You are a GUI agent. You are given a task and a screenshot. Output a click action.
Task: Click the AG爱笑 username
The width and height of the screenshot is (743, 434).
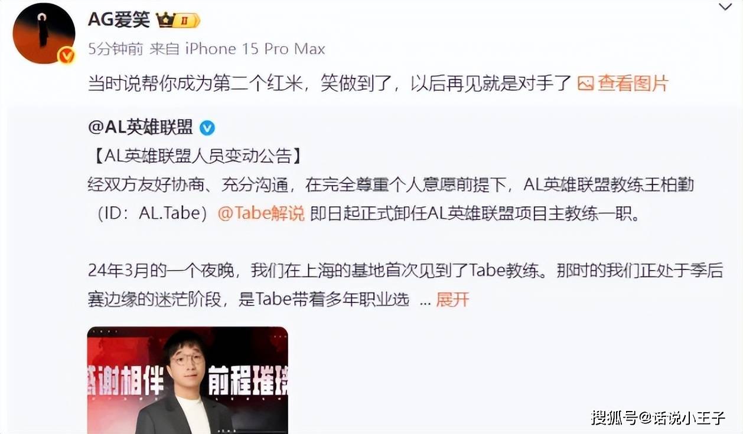119,20
